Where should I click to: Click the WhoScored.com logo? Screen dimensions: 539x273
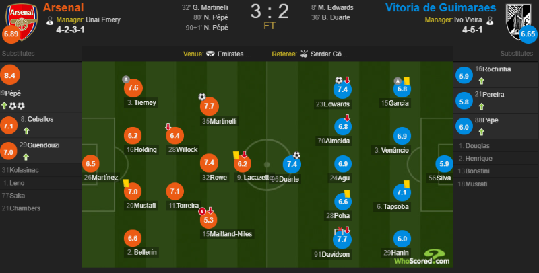pos(422,257)
